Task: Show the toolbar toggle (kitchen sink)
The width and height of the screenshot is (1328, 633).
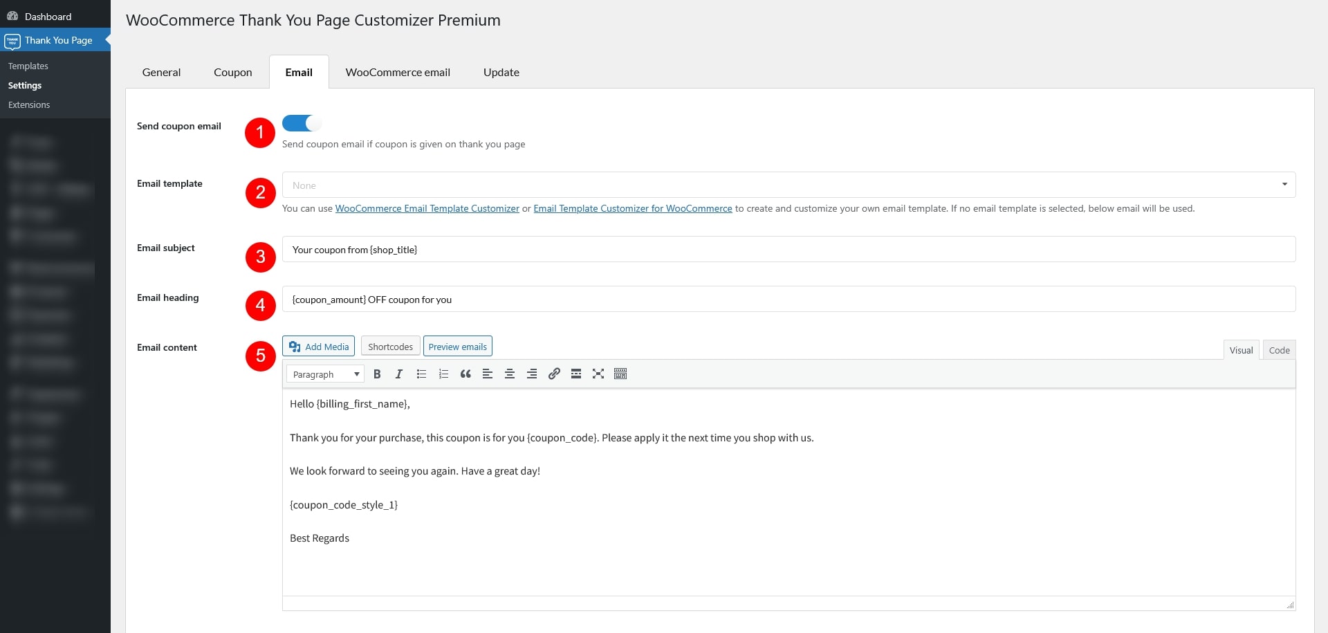Action: (620, 374)
